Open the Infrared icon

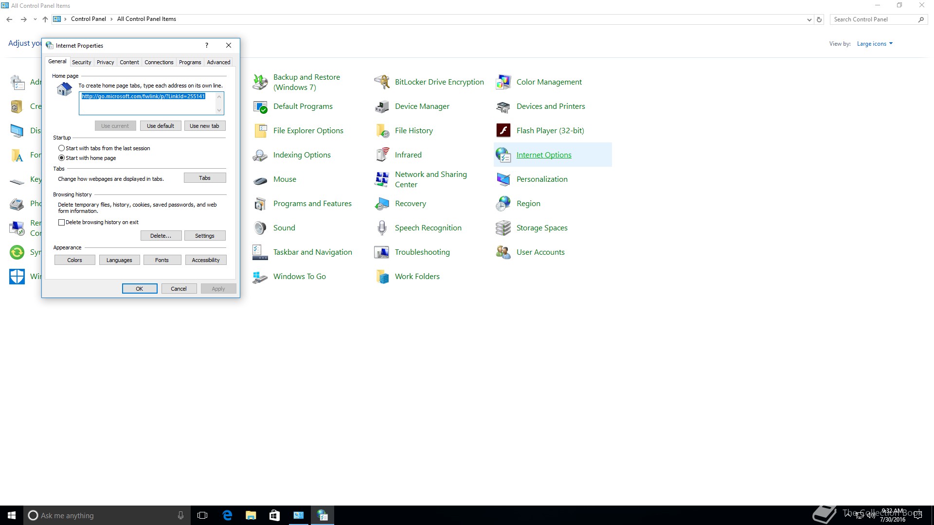tap(382, 155)
